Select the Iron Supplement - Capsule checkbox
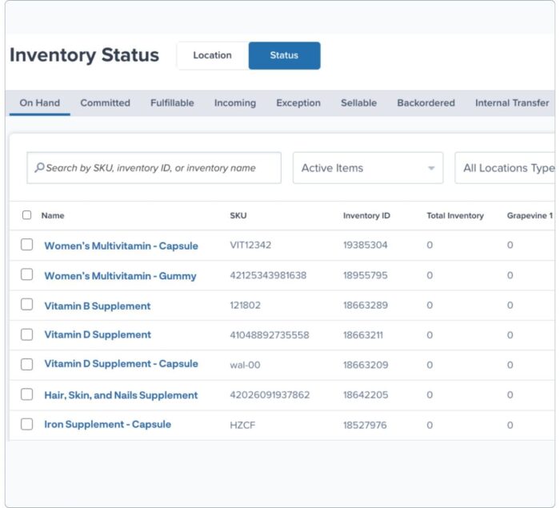 click(27, 424)
